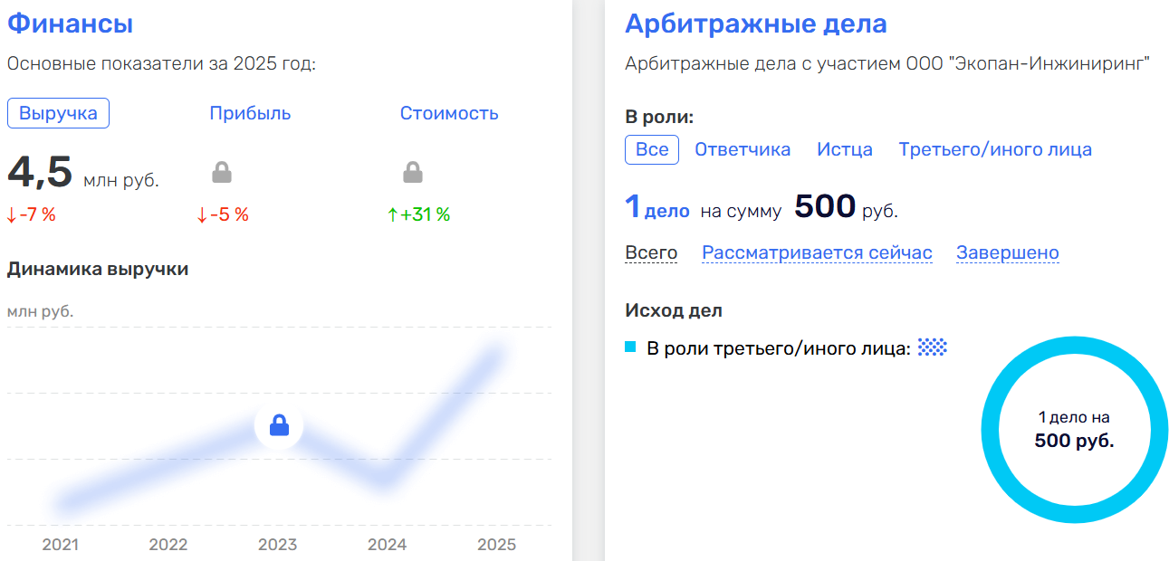Click the -5 % profit change indicator
Screen dimensions: 1169x561
(223, 215)
